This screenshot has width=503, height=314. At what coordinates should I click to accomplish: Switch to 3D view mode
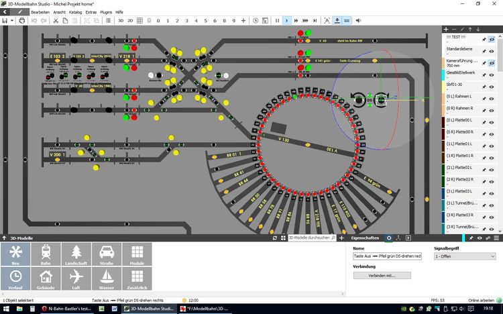pyautogui.click(x=121, y=21)
